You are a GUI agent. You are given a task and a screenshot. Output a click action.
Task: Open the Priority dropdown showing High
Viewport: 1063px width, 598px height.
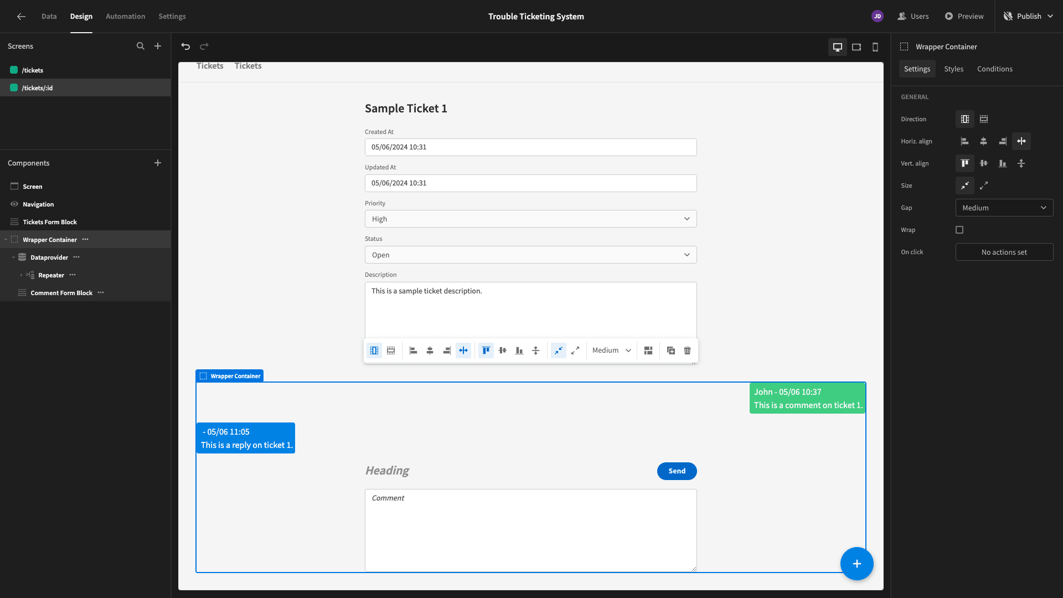click(x=530, y=219)
